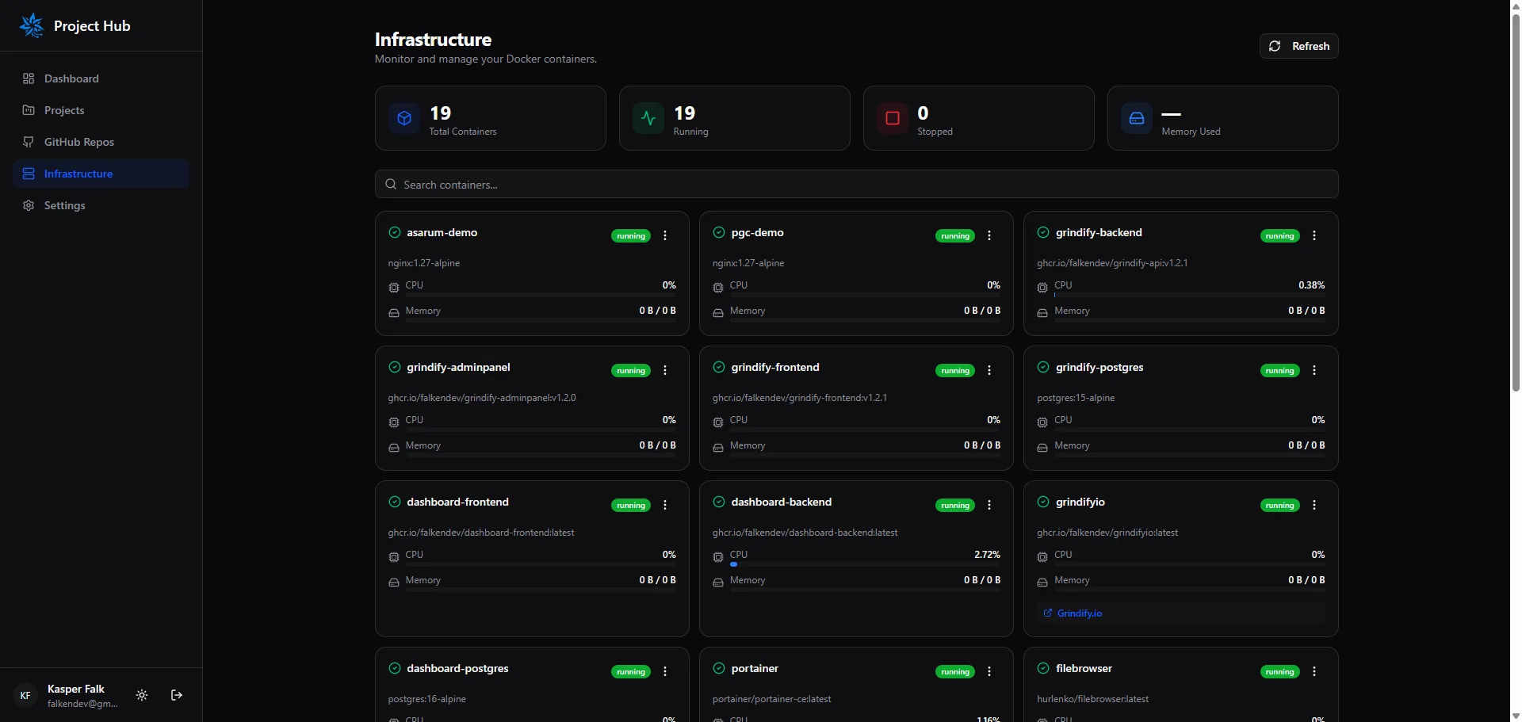Click the asarum-demo memory usage bar
The image size is (1522, 722).
(x=541, y=320)
